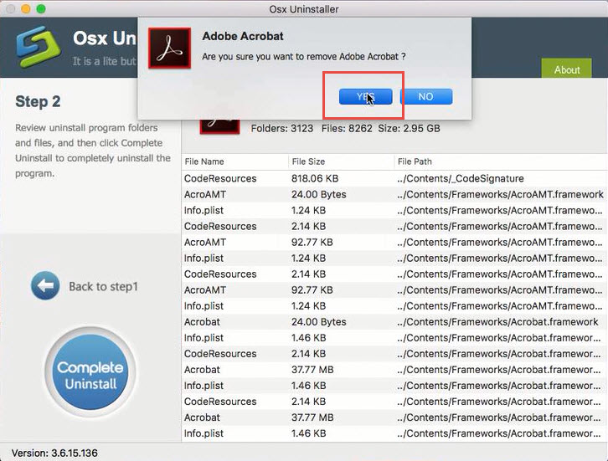Screen dimensions: 608x461
Task: Sort by File Size column header
Action: (x=309, y=161)
